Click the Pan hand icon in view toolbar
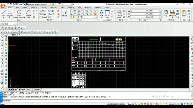 click(2, 28)
